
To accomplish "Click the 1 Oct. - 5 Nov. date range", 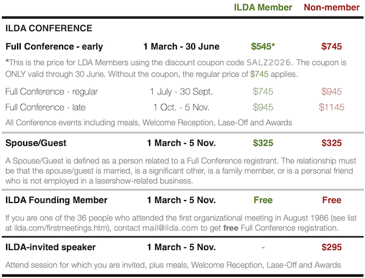I will pos(181,107).
